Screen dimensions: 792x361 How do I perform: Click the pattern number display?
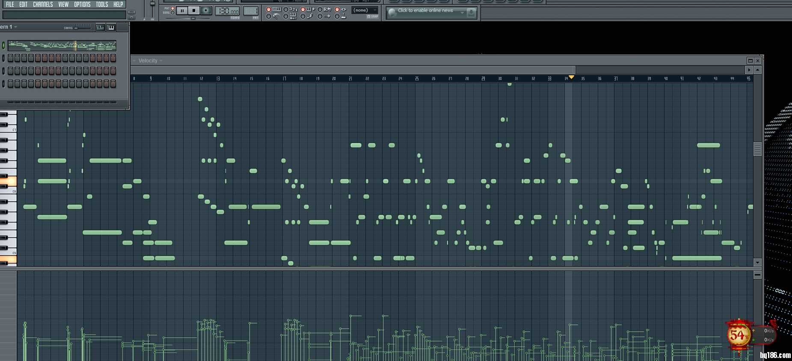click(251, 11)
